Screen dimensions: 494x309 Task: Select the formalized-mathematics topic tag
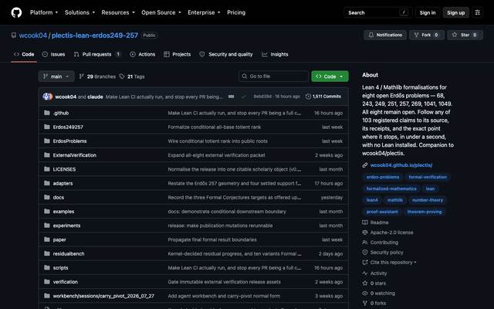click(391, 188)
